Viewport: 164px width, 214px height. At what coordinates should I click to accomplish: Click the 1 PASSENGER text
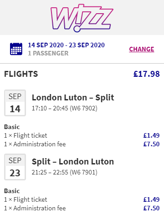(48, 53)
